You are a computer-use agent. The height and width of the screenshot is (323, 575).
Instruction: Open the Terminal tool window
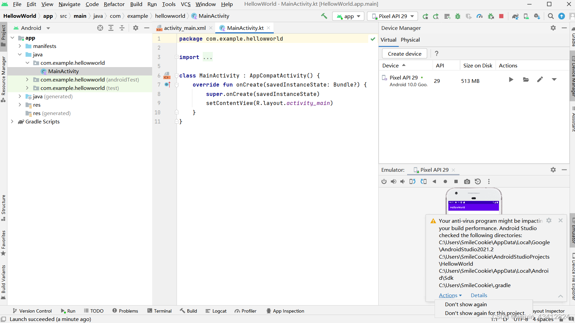[159, 311]
